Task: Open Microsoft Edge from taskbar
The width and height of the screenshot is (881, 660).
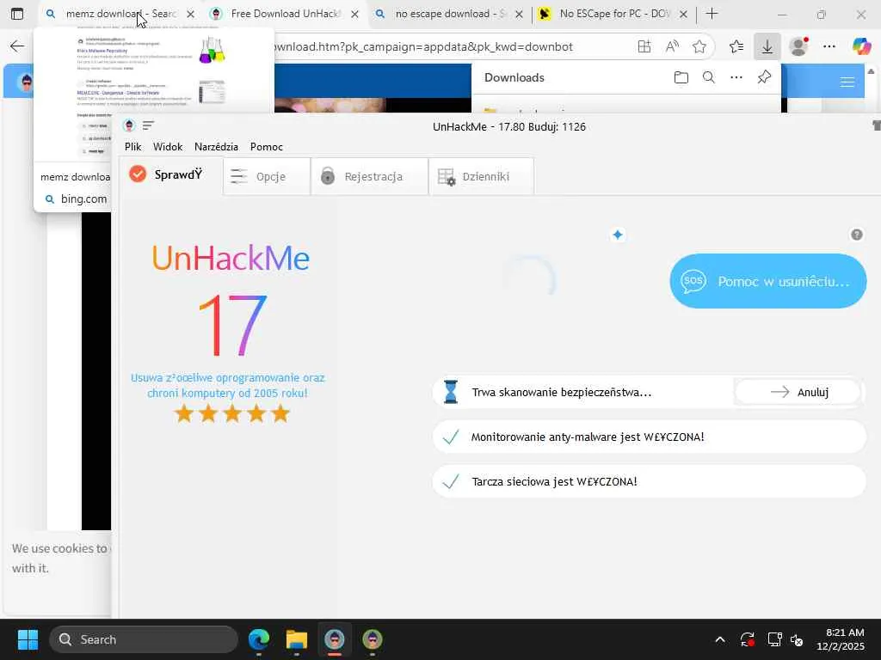Action: tap(259, 639)
